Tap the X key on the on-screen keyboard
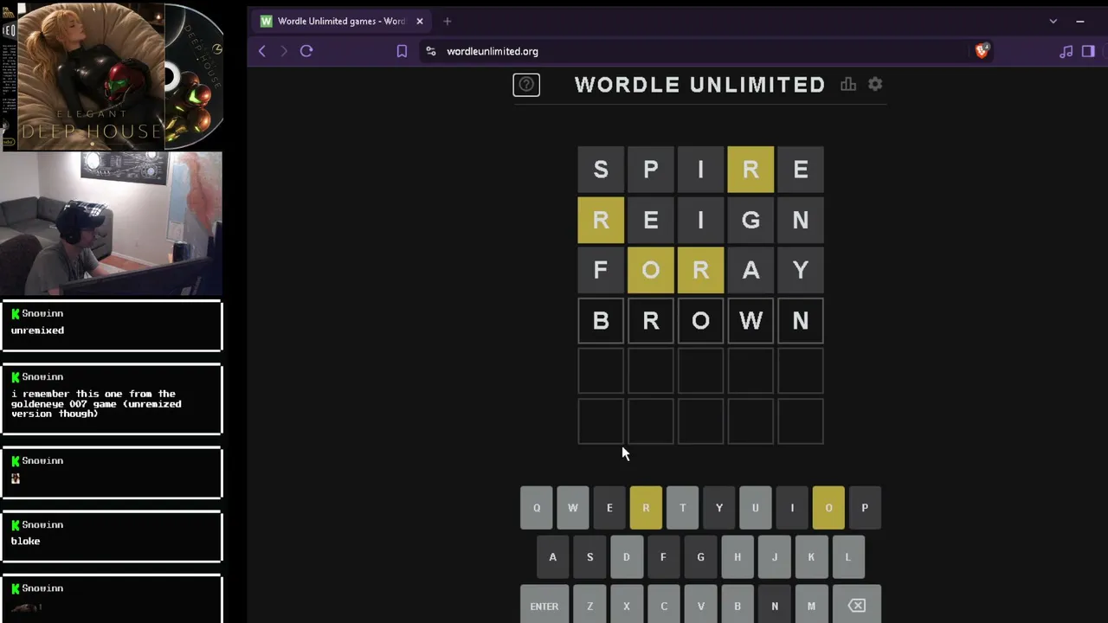Screen dimensions: 1108x623 (627, 606)
